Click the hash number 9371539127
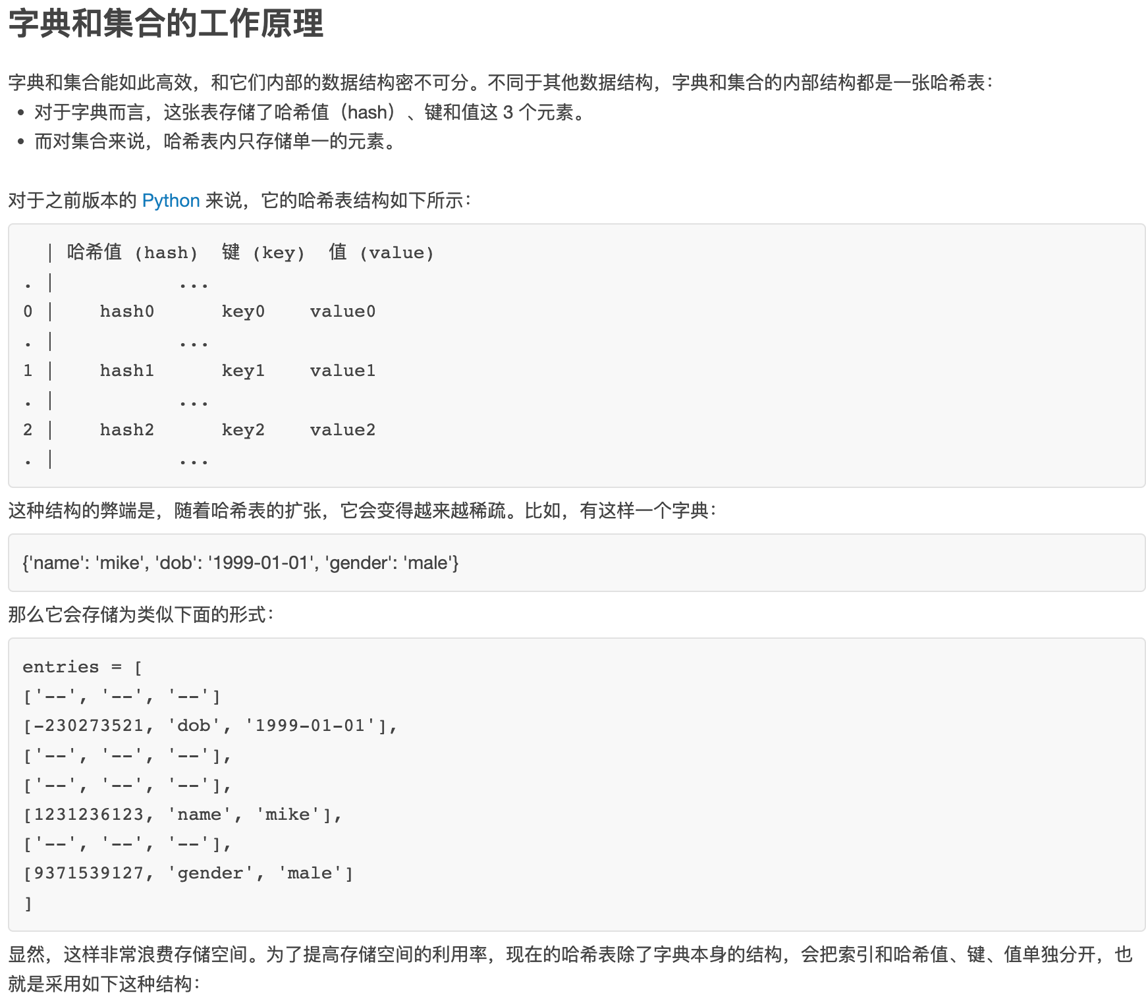 click(x=88, y=873)
